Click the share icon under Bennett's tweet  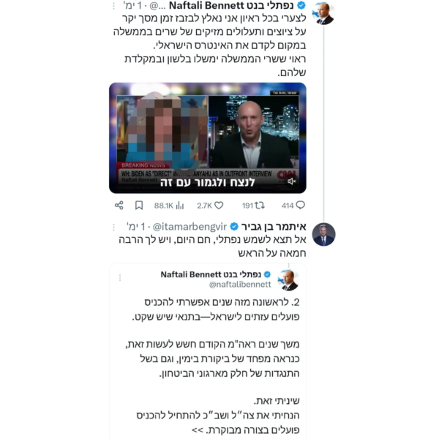tap(119, 205)
